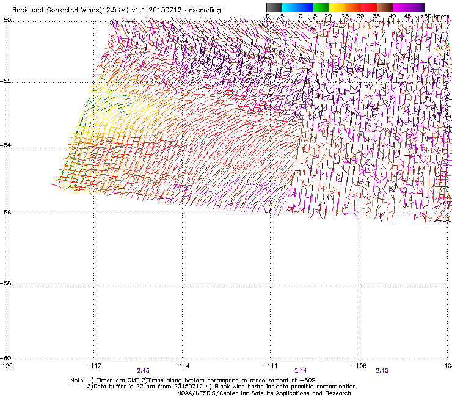Viewport: 452px width, 397px height.
Task: Click the green 15-20 knots legend segment
Action: click(321, 7)
